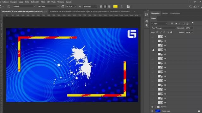Click the folder icon of Formas group
Image resolution: width=202 pixels, height=113 pixels.
[158, 107]
